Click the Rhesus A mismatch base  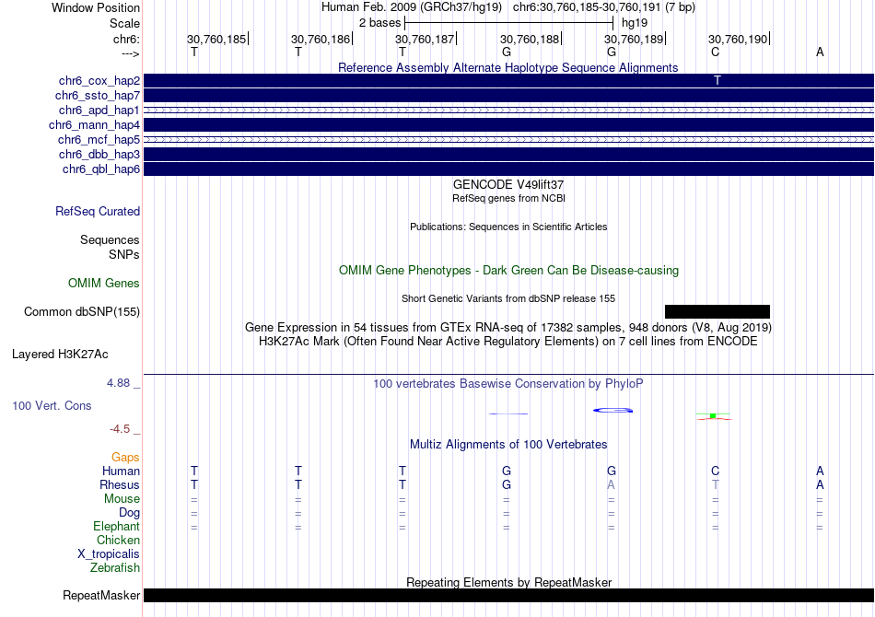(x=611, y=484)
